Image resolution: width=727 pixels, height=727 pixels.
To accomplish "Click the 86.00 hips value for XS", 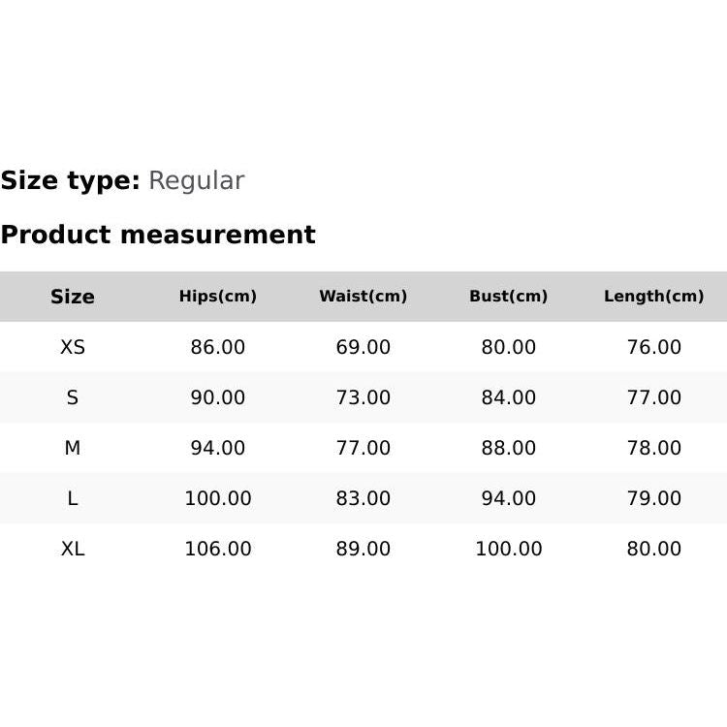I will click(218, 347).
